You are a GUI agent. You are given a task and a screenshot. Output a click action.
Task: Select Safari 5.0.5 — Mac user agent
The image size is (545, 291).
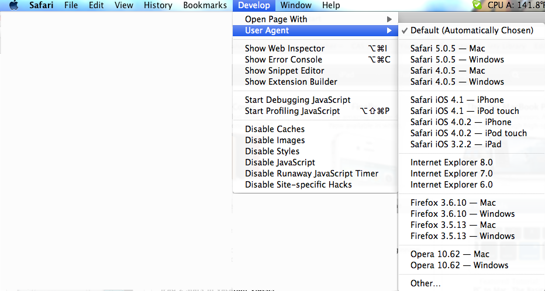472,49
